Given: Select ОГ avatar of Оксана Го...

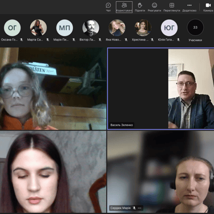Looking at the screenshot, I should 12,28.
